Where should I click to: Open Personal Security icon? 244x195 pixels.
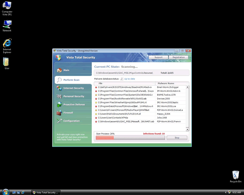(59, 96)
